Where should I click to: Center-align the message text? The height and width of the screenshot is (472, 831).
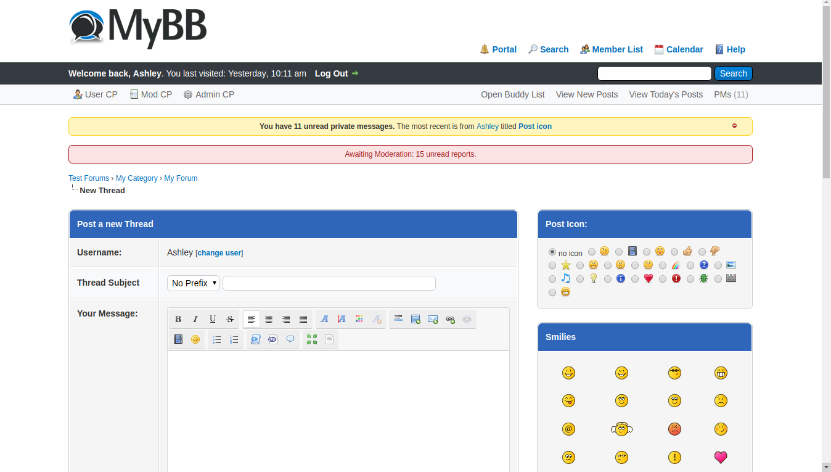pyautogui.click(x=269, y=319)
